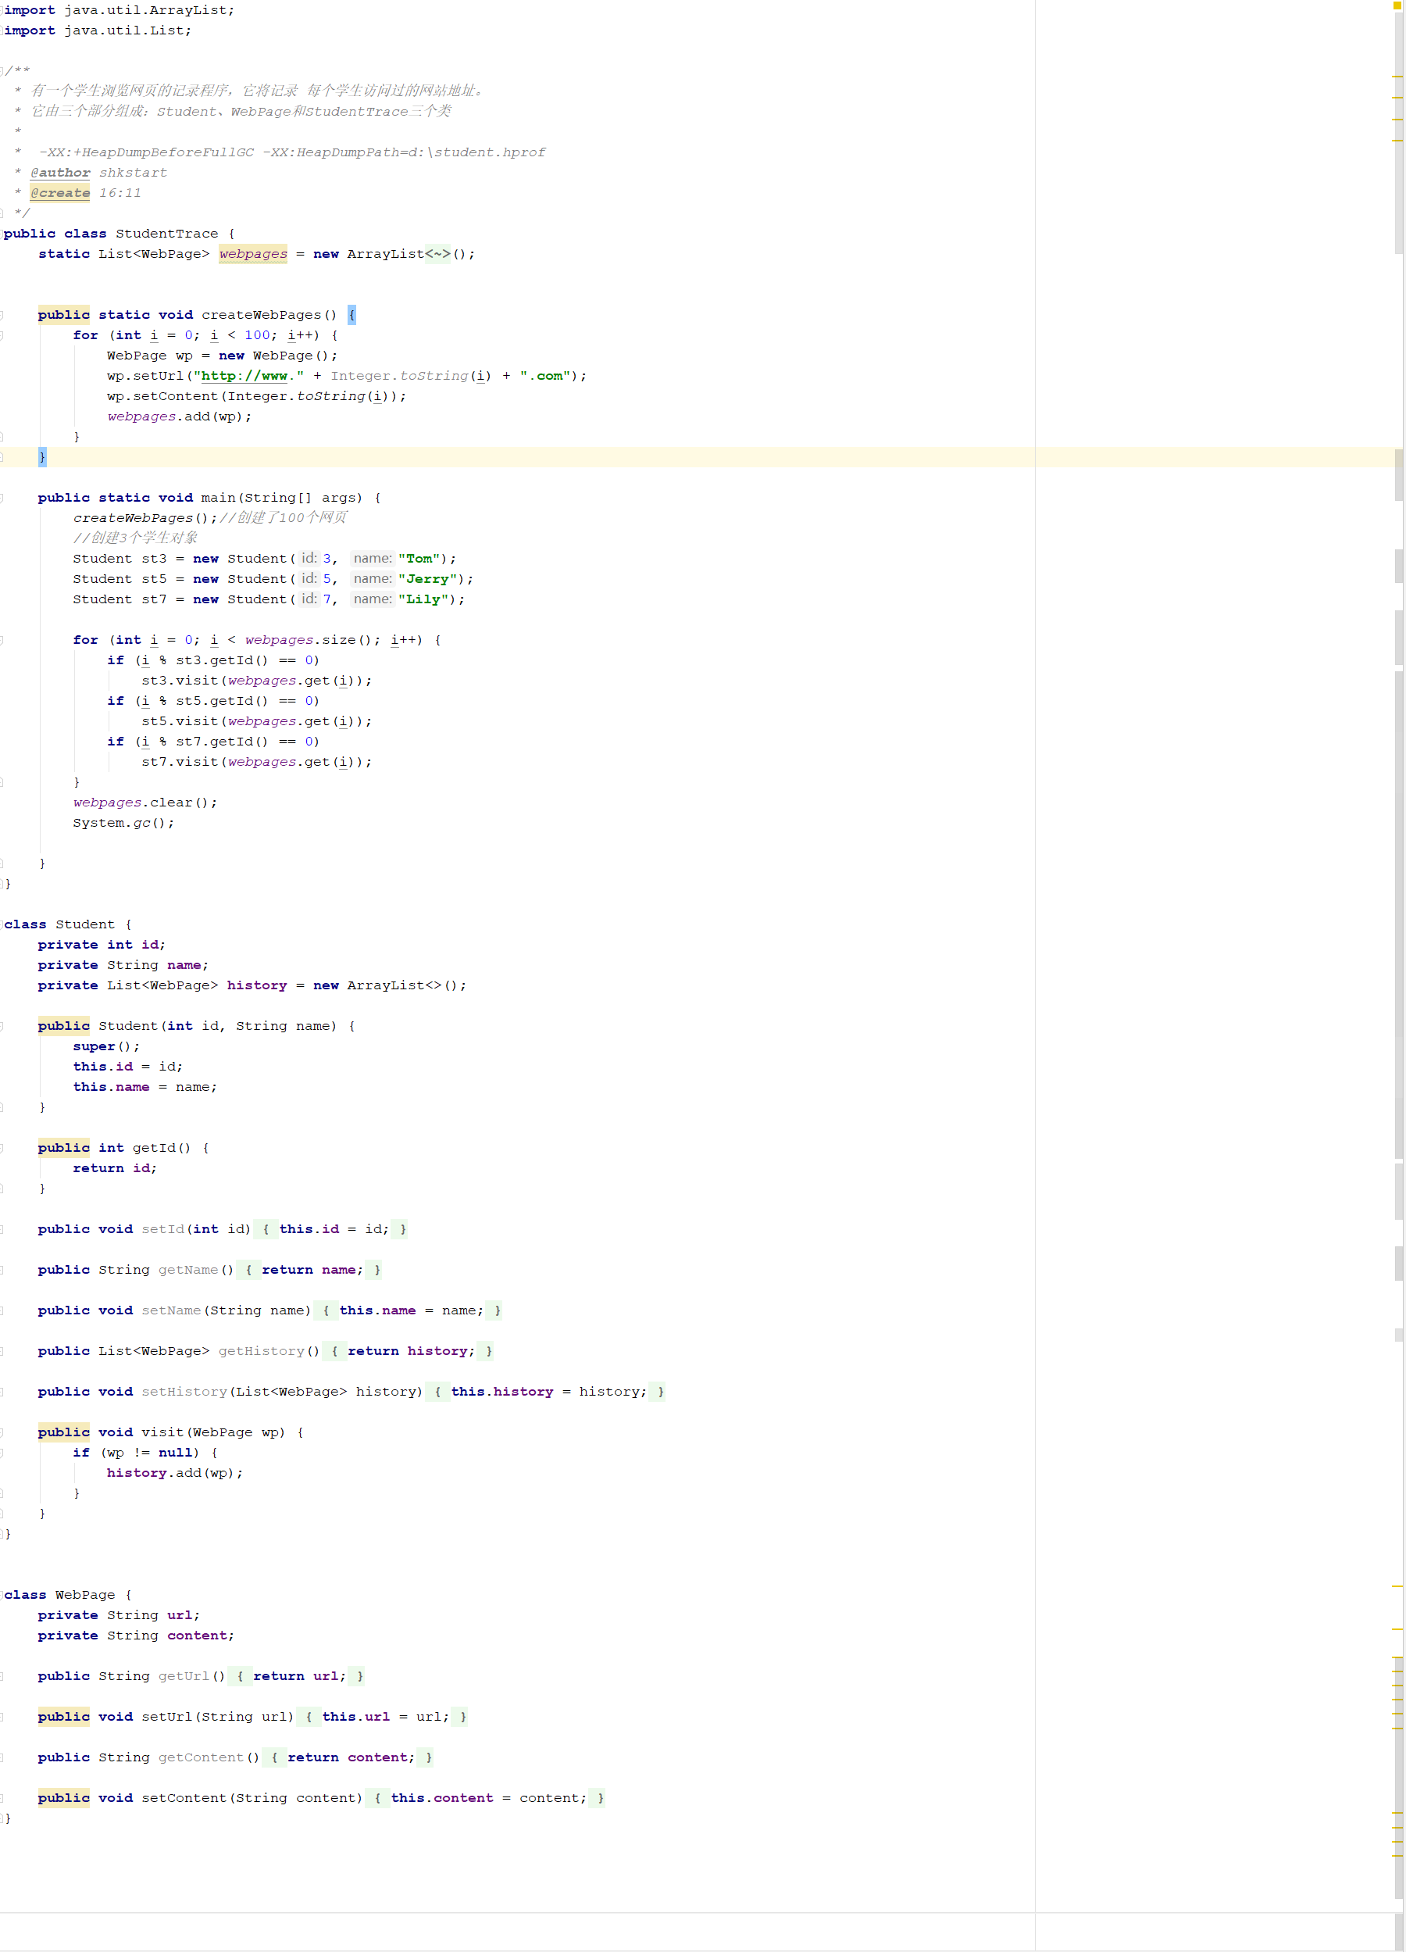Click the getContent method name
The image size is (1406, 1952).
tap(202, 1757)
